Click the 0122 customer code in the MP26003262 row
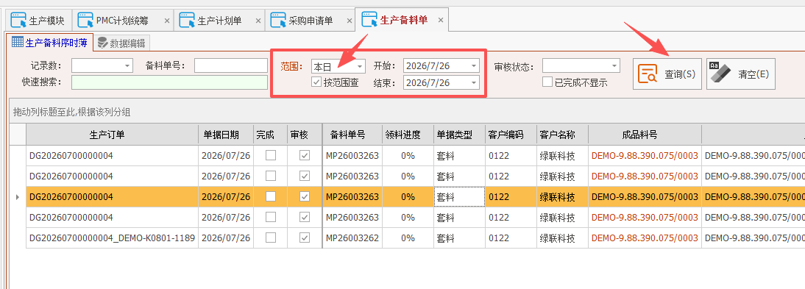Viewport: 805px width, 289px height. 511,238
